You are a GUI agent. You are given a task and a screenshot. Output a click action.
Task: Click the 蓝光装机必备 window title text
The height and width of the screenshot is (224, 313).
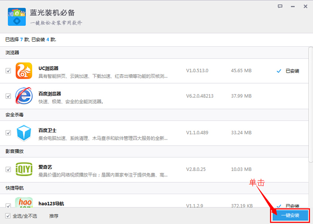[x=52, y=13]
